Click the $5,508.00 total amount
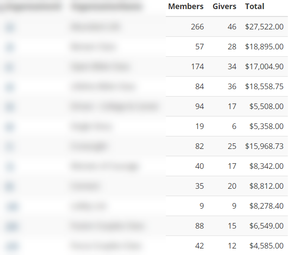This screenshot has height=255, width=290. pos(266,107)
